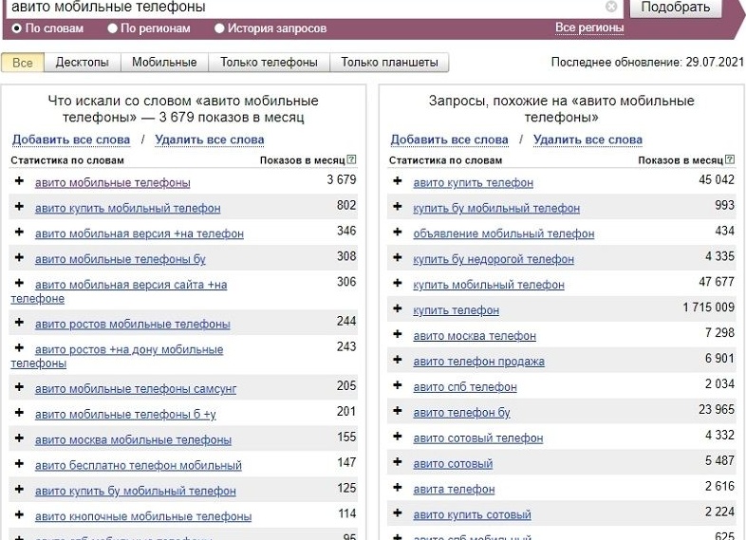Add «купить бу мобильный телефон» via plus icon

pyautogui.click(x=398, y=207)
